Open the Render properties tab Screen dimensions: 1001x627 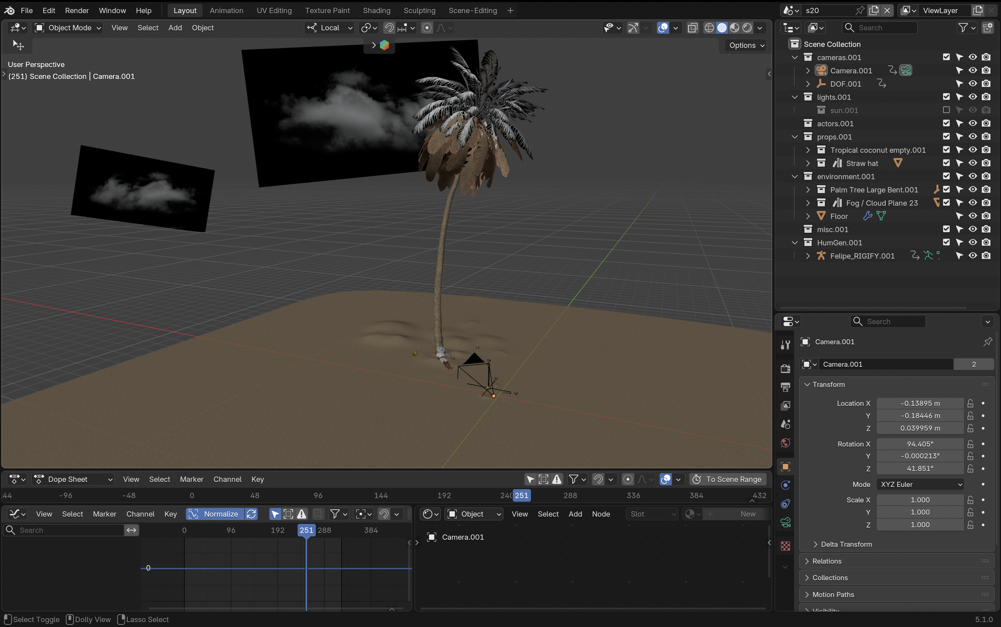(x=785, y=368)
